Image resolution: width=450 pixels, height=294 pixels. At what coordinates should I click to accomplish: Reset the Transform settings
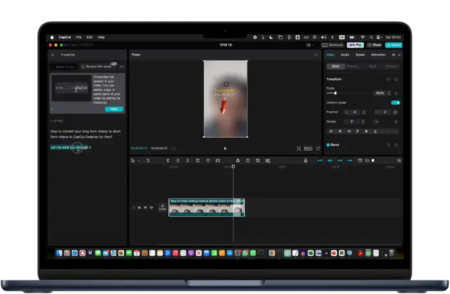click(388, 78)
